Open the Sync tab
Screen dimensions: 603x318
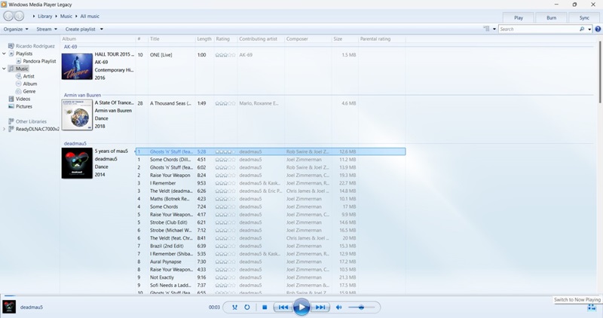coord(584,17)
